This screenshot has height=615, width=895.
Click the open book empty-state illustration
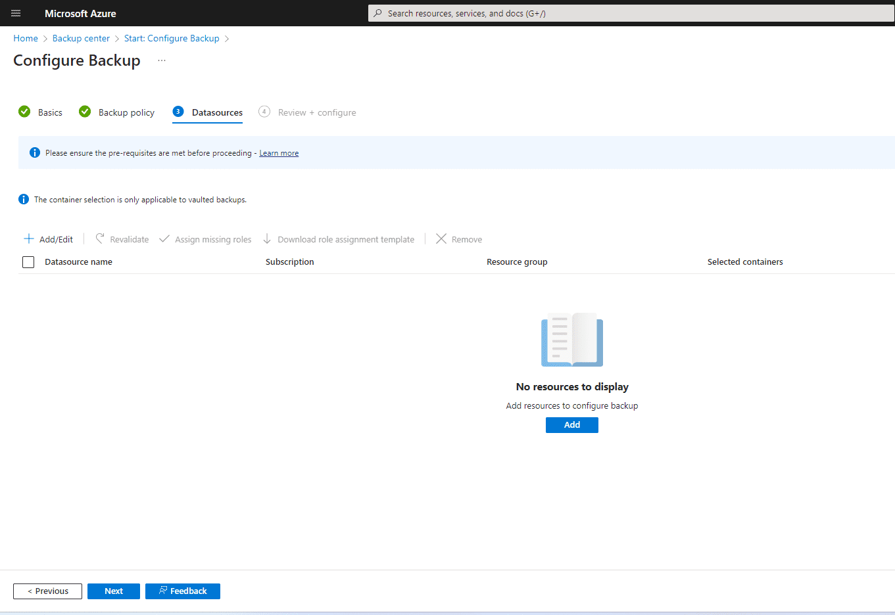tap(572, 340)
